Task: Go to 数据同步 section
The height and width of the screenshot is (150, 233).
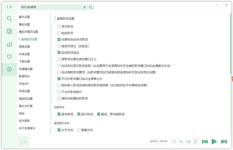Action: 24,76
